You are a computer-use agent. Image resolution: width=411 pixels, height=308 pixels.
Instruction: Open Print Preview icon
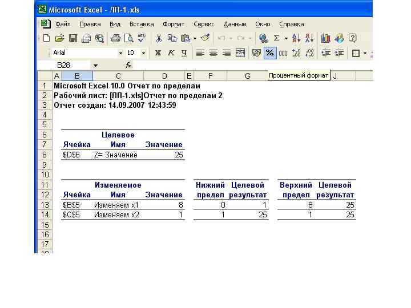click(x=128, y=38)
